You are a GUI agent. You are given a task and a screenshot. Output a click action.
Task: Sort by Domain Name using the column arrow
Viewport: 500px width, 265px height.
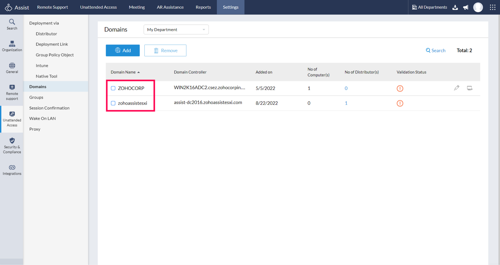click(139, 72)
